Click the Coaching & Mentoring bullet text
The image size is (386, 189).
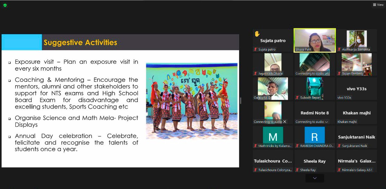tap(77, 93)
